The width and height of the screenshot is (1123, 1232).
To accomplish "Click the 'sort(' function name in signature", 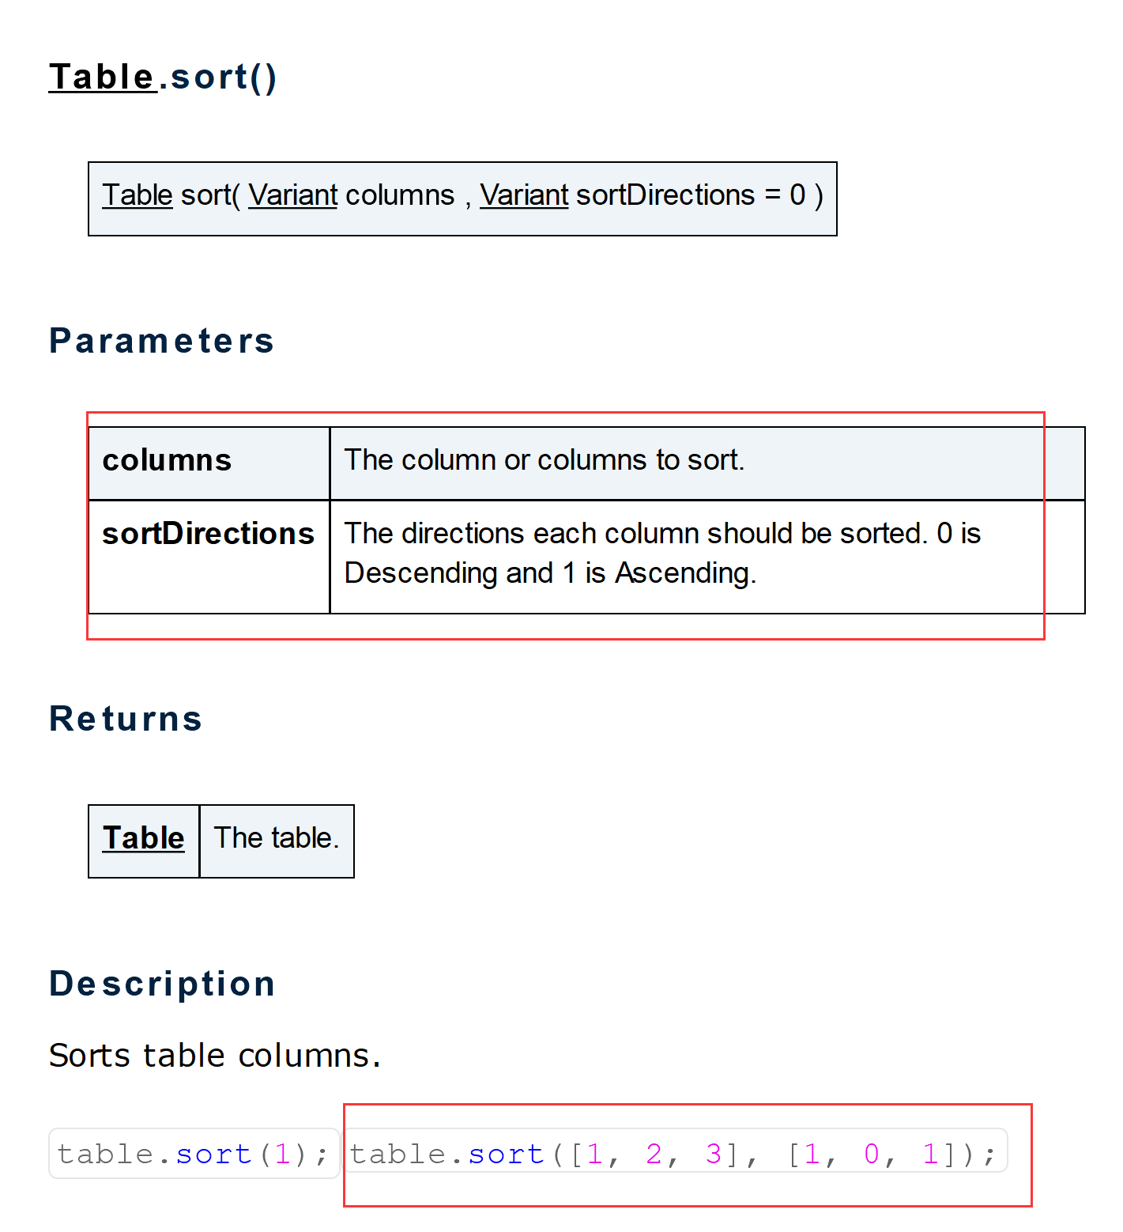I will (x=209, y=195).
